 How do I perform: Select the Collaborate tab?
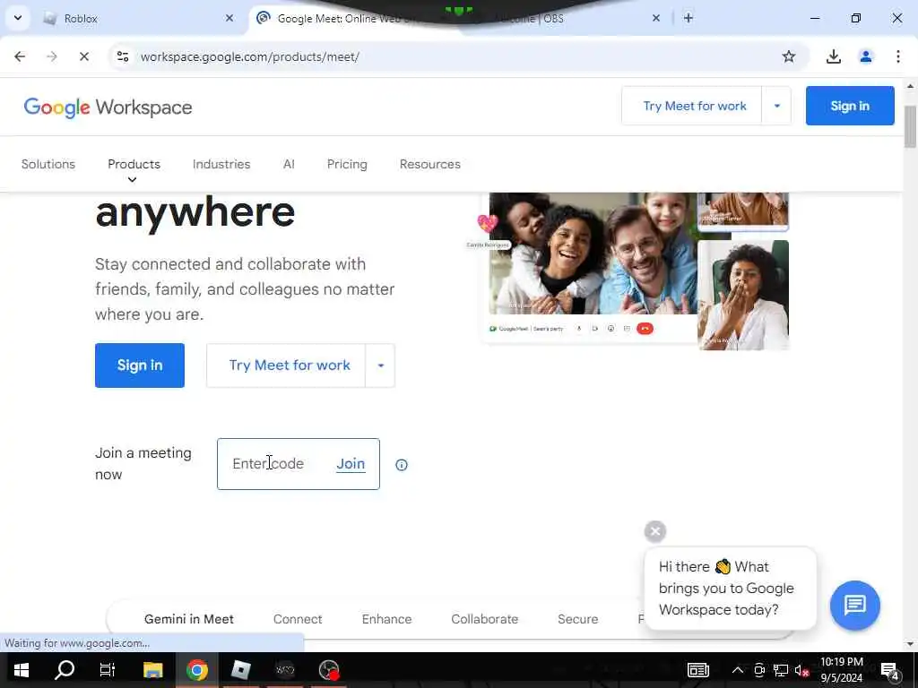tap(484, 619)
